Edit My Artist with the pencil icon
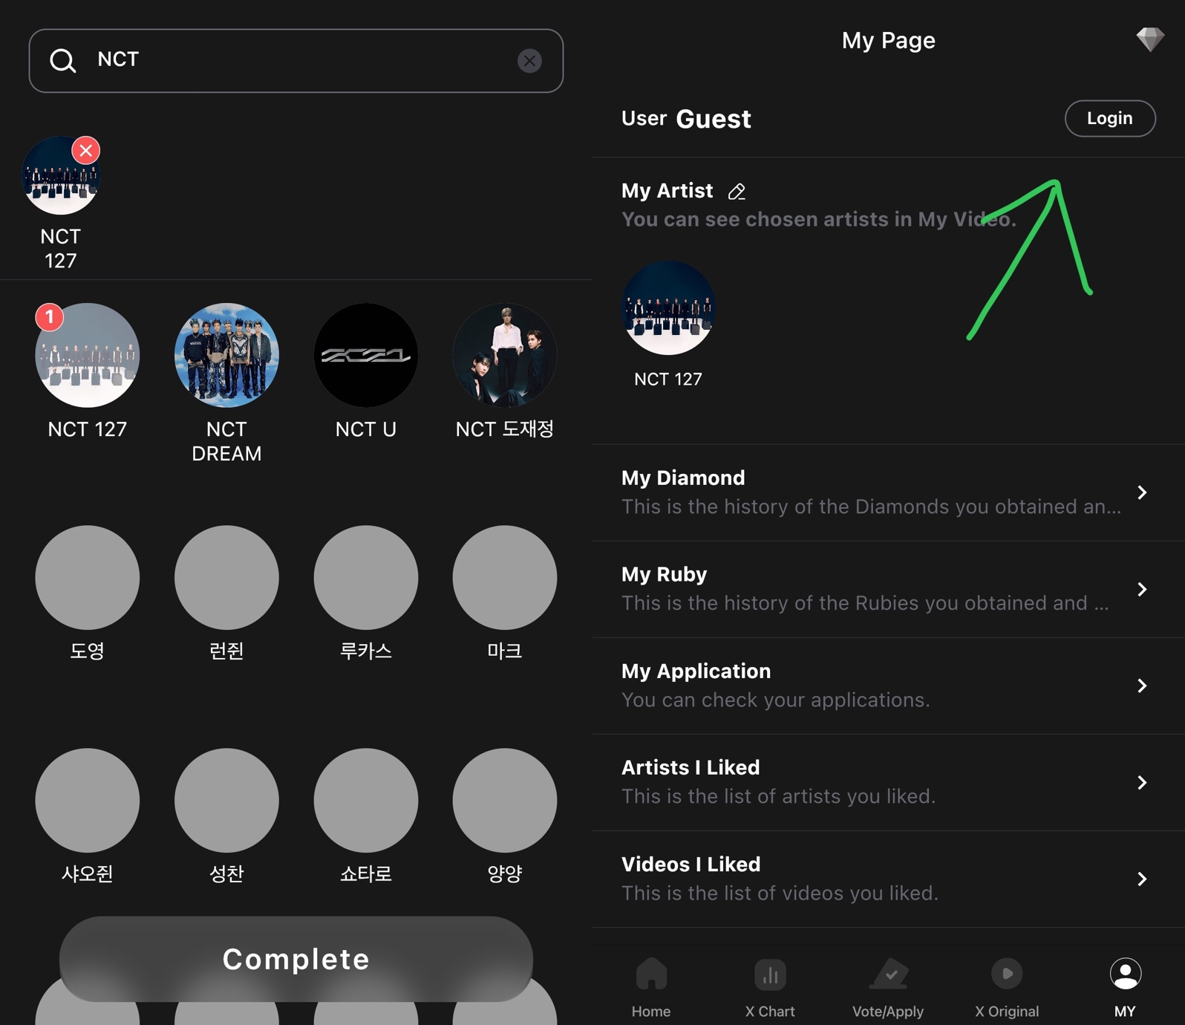Image resolution: width=1185 pixels, height=1025 pixels. [x=737, y=192]
